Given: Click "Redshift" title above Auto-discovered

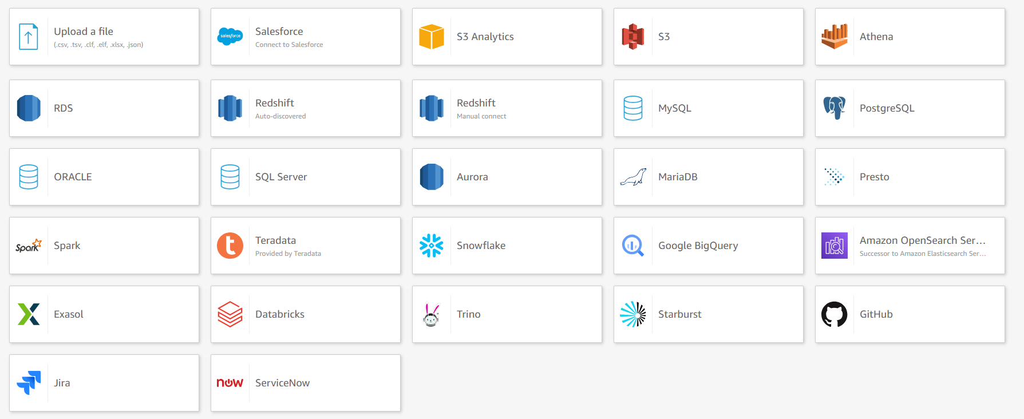Looking at the screenshot, I should pos(275,103).
